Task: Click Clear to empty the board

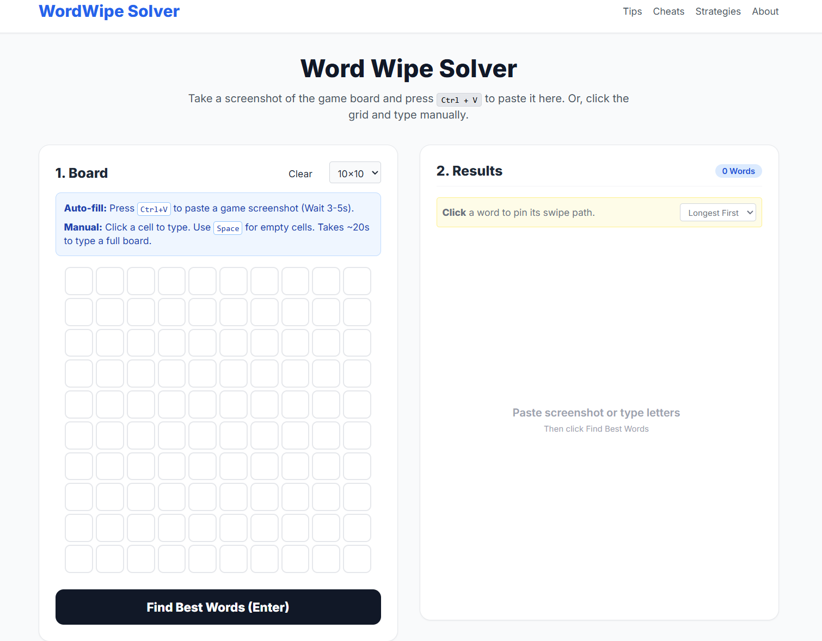Action: (x=300, y=173)
